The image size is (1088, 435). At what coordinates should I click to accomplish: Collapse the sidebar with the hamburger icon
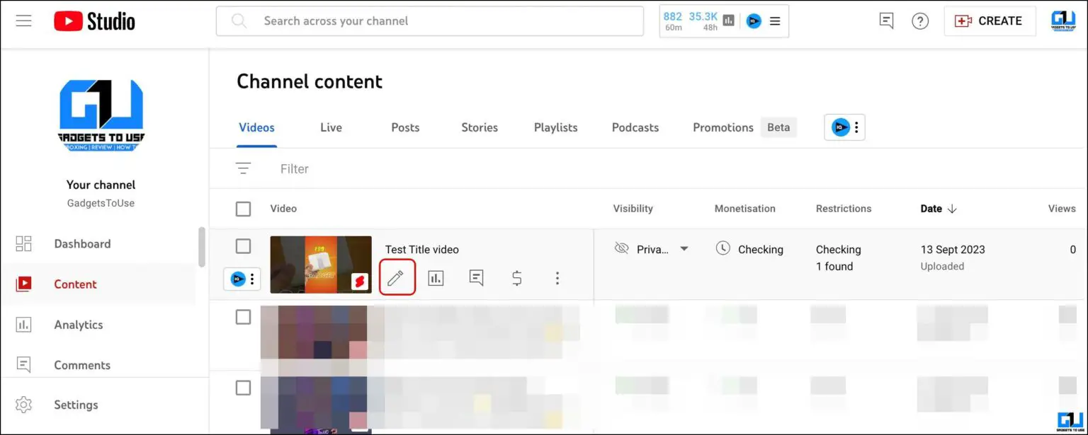[23, 21]
